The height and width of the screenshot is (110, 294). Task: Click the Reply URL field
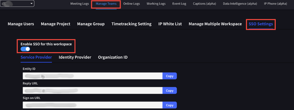click(92, 90)
